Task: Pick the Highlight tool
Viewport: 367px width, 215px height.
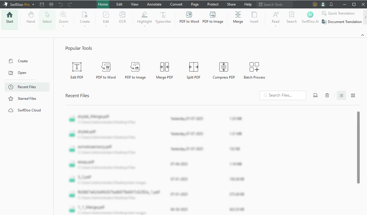Action: click(144, 17)
